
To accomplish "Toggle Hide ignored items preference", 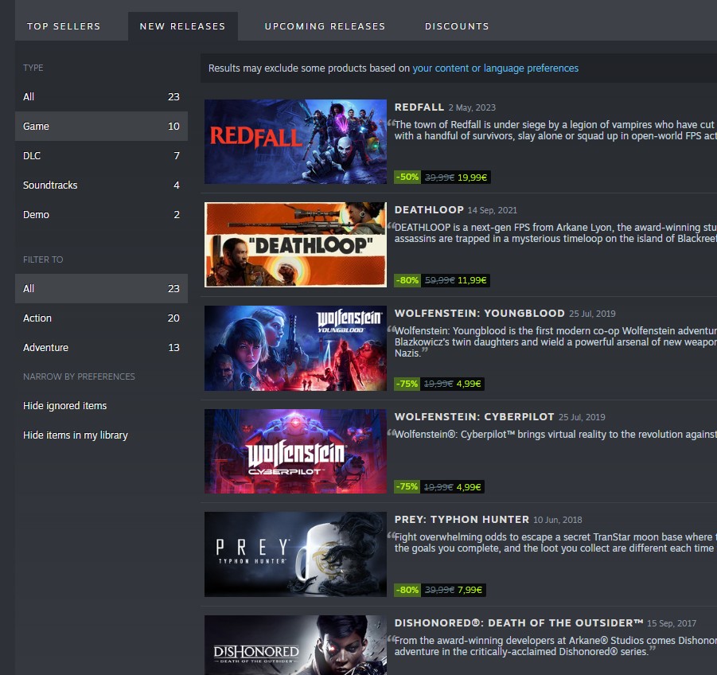I will pos(65,406).
